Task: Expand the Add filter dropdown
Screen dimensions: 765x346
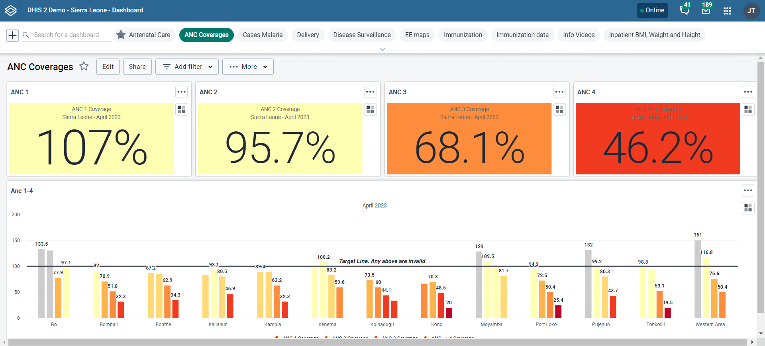Action: point(187,67)
